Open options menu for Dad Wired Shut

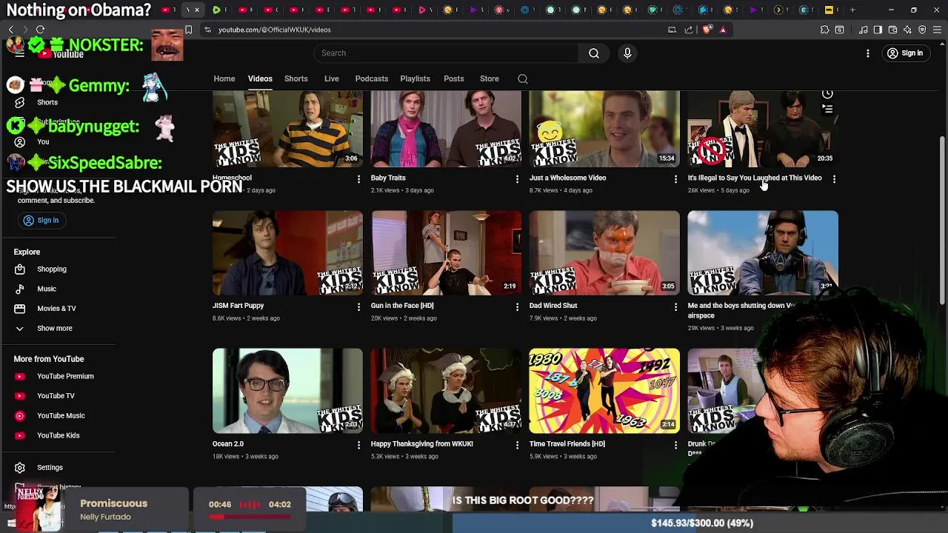[675, 306]
